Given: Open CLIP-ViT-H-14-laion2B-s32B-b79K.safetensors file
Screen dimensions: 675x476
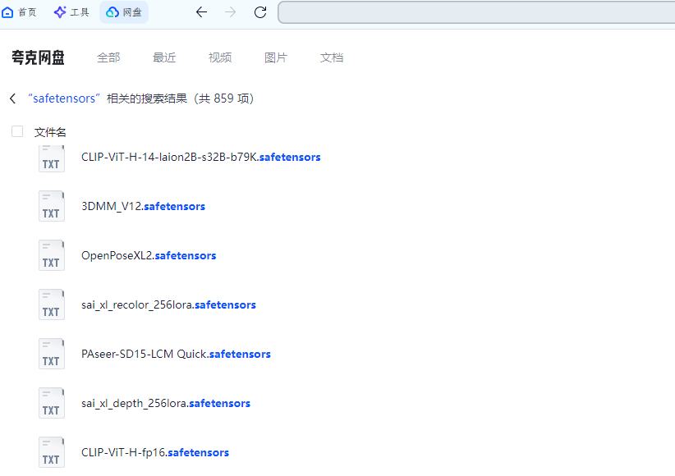Looking at the screenshot, I should click(200, 157).
